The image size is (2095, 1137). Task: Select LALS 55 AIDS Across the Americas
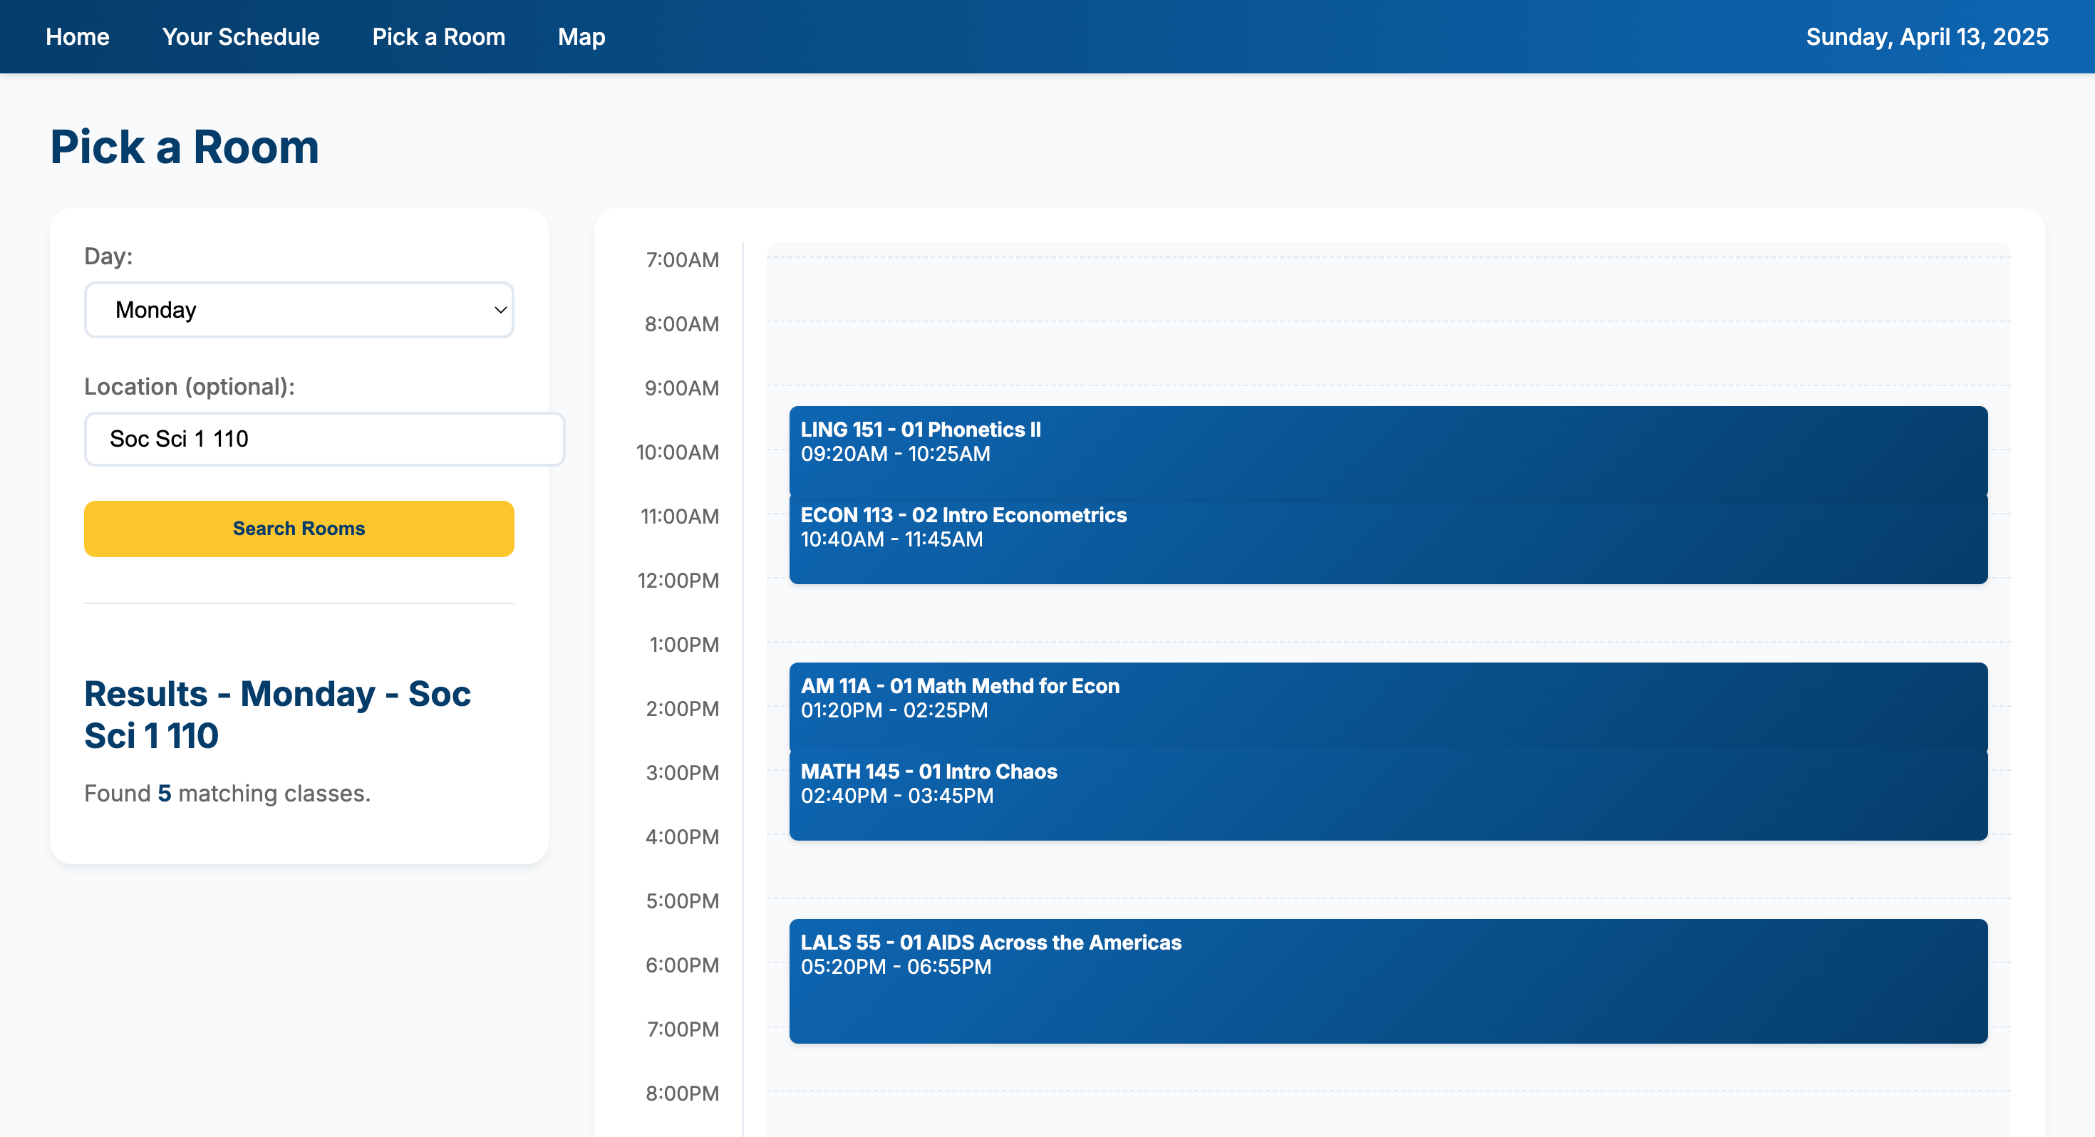coord(1387,980)
